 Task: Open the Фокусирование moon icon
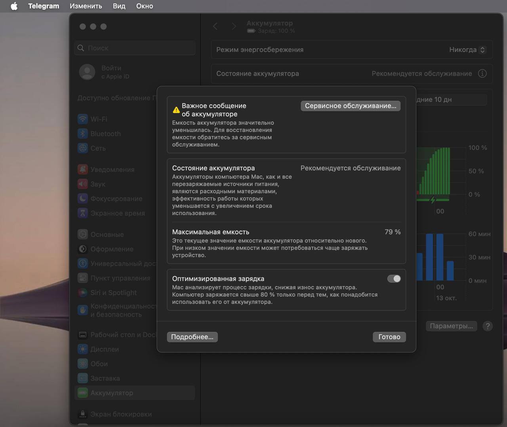(x=82, y=199)
